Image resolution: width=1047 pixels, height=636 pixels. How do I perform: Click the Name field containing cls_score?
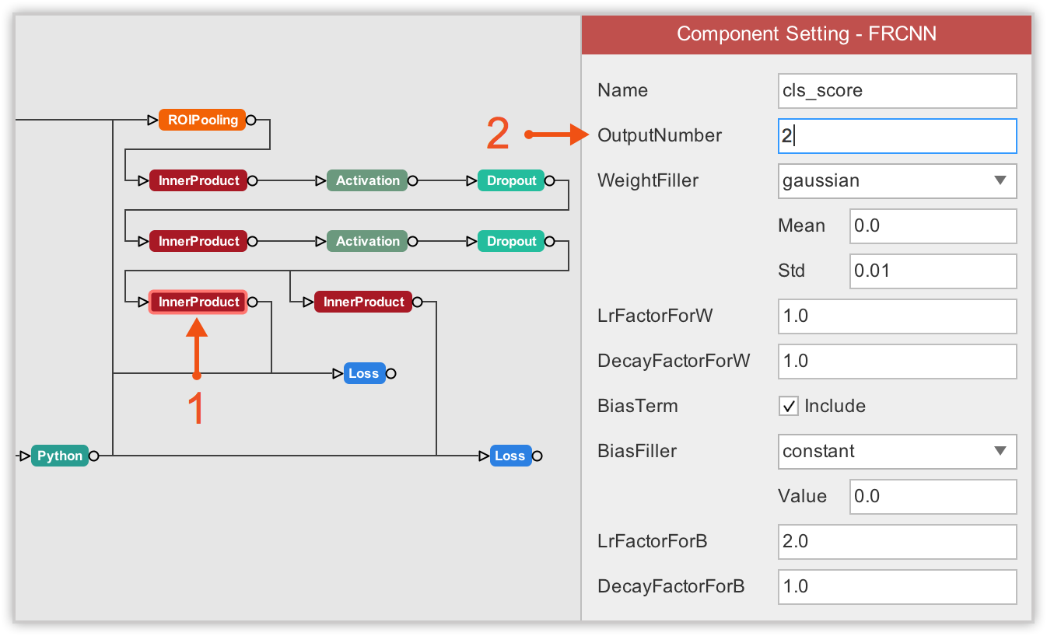tap(897, 90)
